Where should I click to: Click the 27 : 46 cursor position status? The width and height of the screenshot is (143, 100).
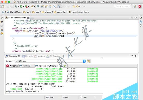coord(83,97)
